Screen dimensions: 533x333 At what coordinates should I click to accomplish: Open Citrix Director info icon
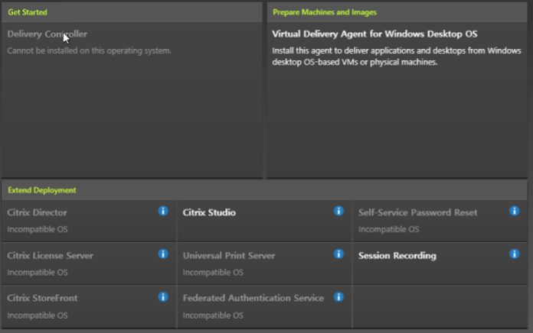click(163, 211)
